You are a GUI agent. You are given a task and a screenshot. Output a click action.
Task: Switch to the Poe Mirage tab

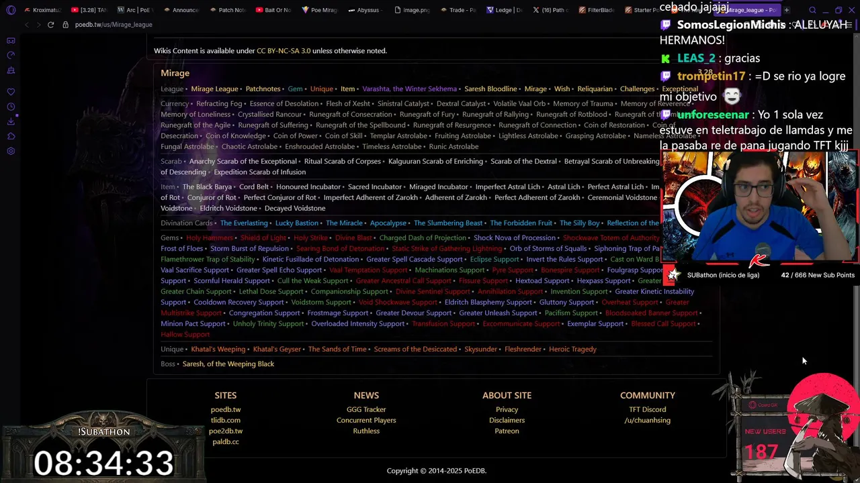[320, 10]
